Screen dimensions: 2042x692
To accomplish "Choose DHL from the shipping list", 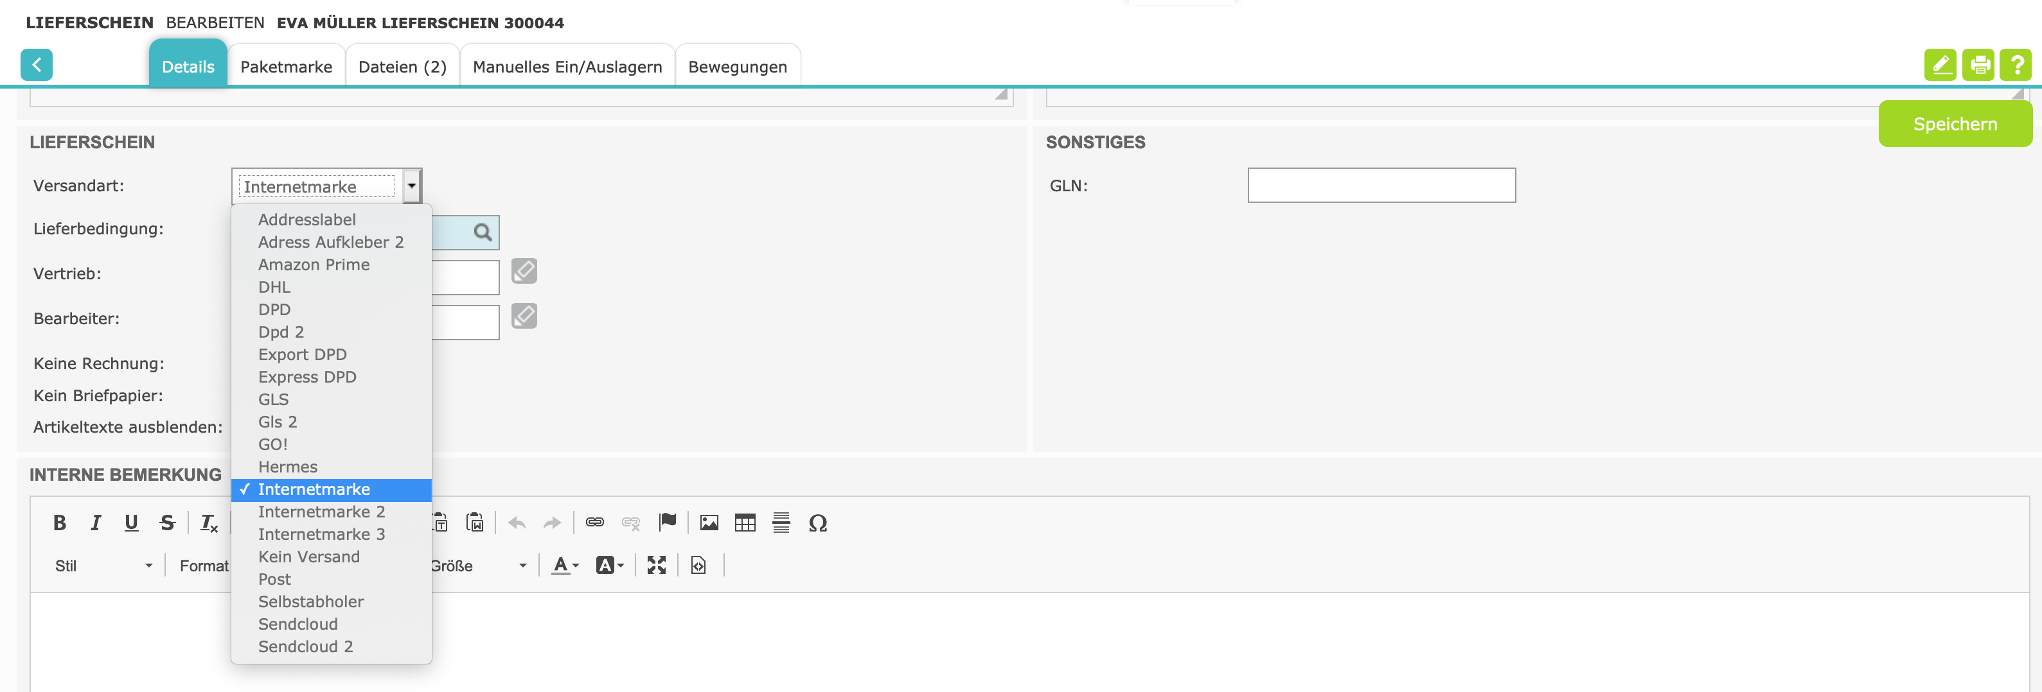I will (x=274, y=288).
